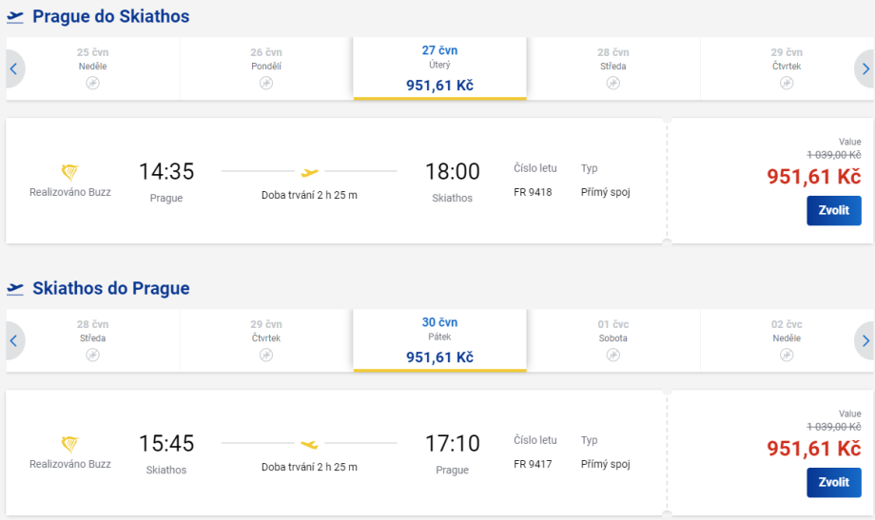Show later outbound dates with right arrow

coord(865,68)
